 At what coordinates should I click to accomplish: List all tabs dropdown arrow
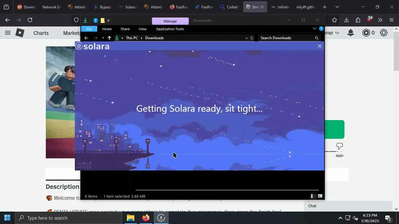pyautogui.click(x=337, y=7)
